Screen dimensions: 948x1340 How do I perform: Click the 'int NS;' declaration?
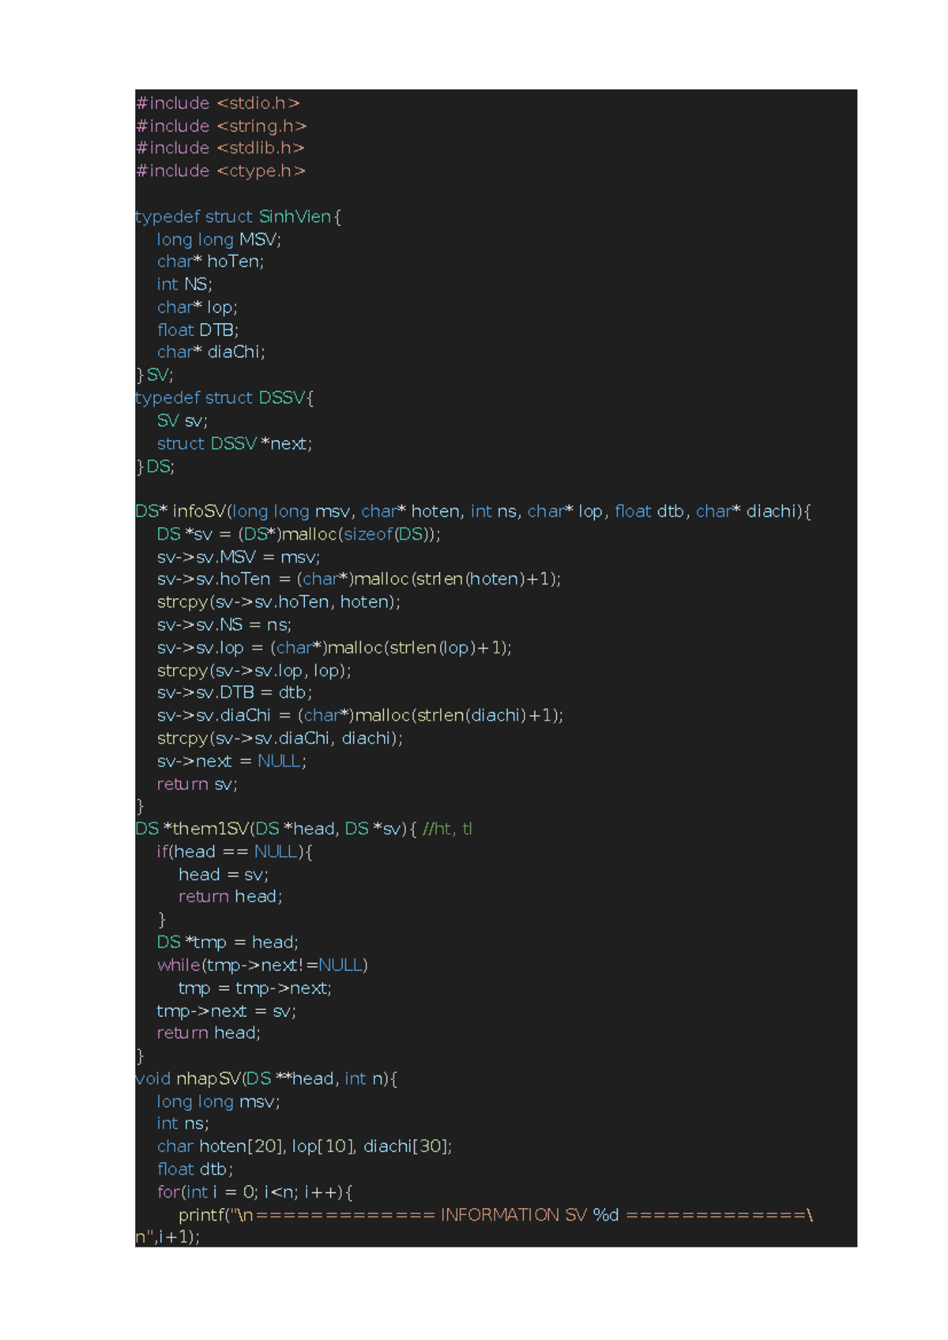184,284
